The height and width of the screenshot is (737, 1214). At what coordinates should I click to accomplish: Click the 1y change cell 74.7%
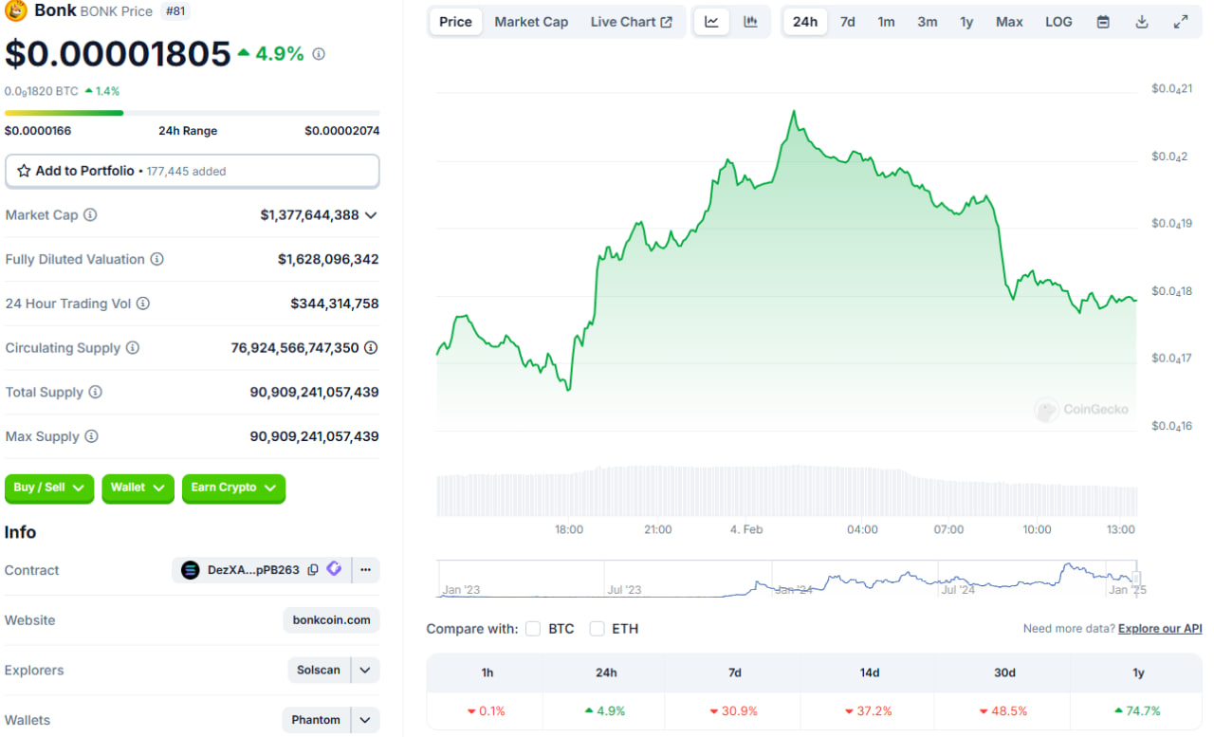[1138, 710]
